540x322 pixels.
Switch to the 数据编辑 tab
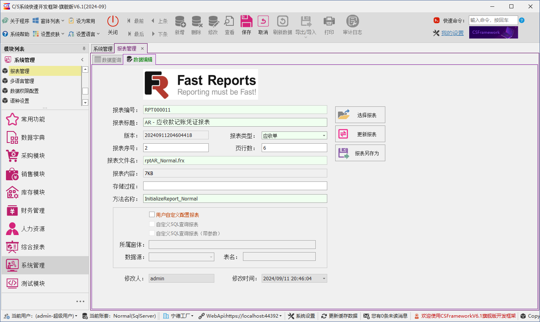pyautogui.click(x=139, y=60)
